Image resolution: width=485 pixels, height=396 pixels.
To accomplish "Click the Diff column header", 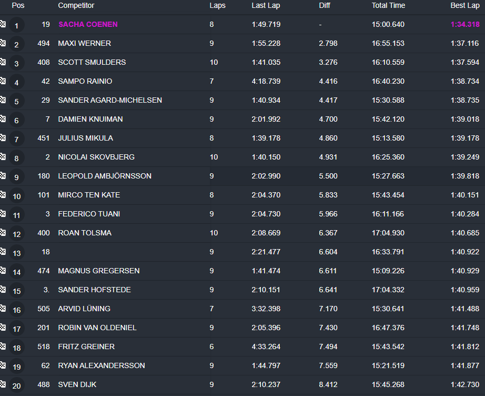I will (325, 6).
